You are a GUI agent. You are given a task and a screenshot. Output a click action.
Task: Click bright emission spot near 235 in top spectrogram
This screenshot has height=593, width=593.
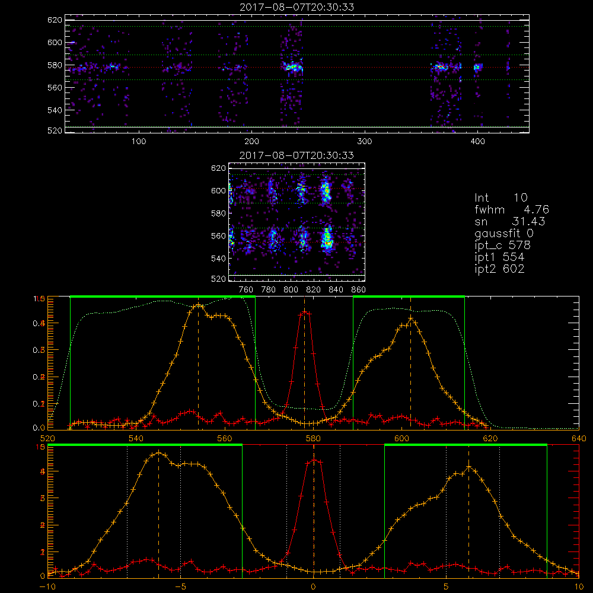[x=292, y=68]
